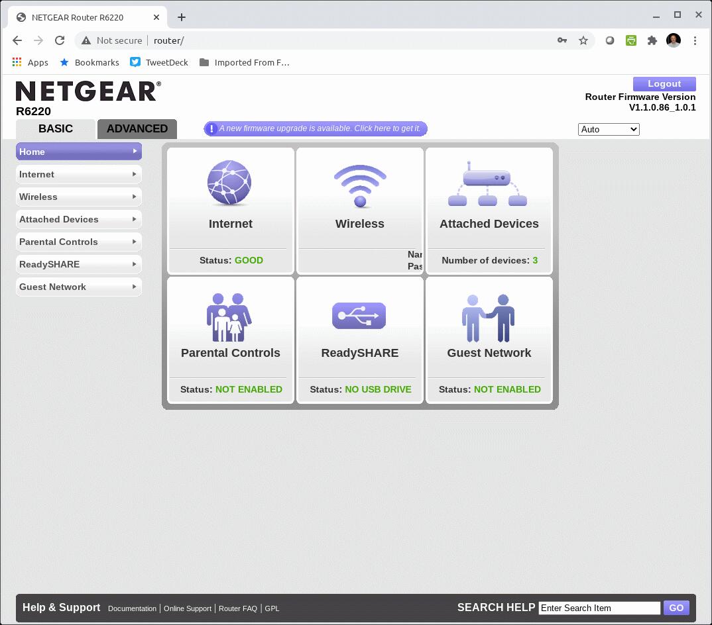Open the Apps grid shortcut

30,62
